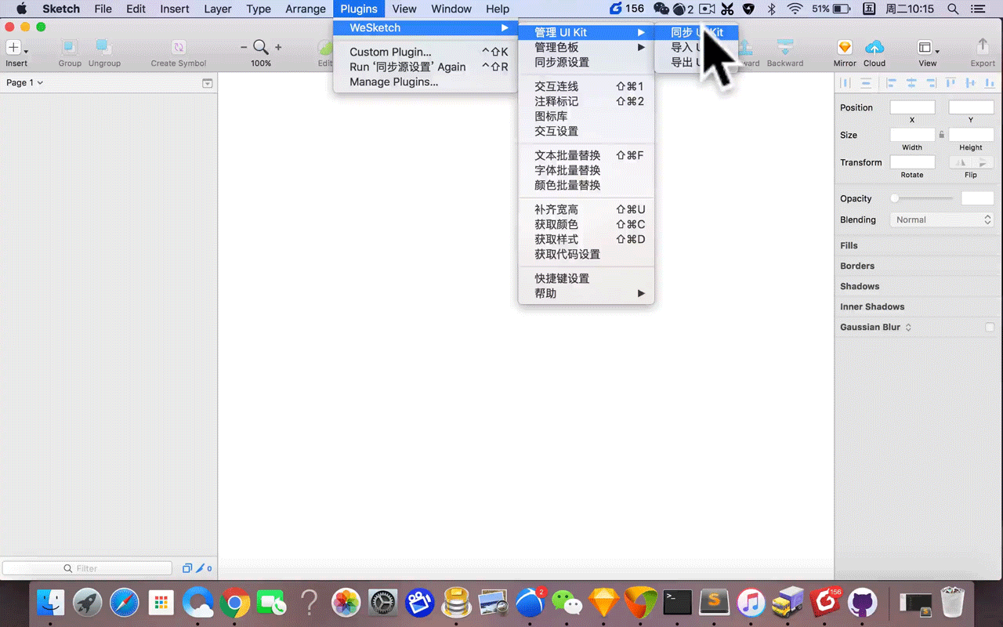Open WeChat in the Dock
This screenshot has height=627, width=1003.
click(567, 603)
